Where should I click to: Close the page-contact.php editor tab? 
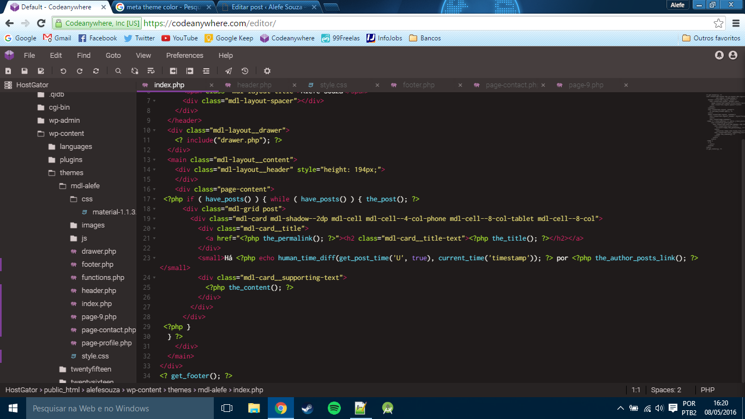click(x=543, y=85)
